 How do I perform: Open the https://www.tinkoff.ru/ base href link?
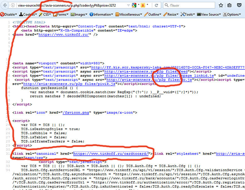(x=63, y=35)
